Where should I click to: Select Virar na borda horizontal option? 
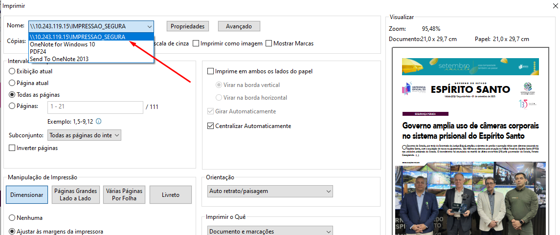tap(219, 98)
